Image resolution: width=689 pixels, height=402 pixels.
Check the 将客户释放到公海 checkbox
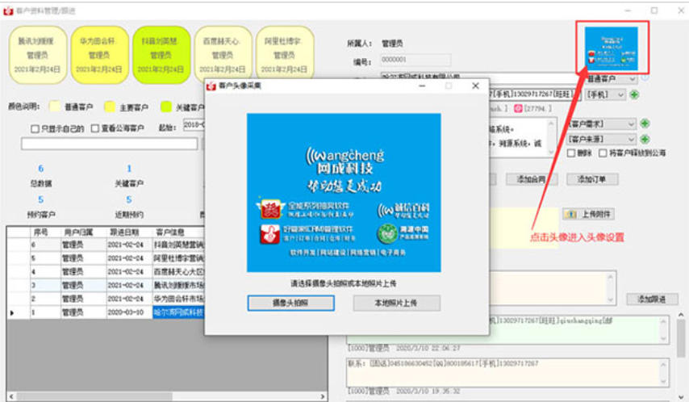point(602,153)
